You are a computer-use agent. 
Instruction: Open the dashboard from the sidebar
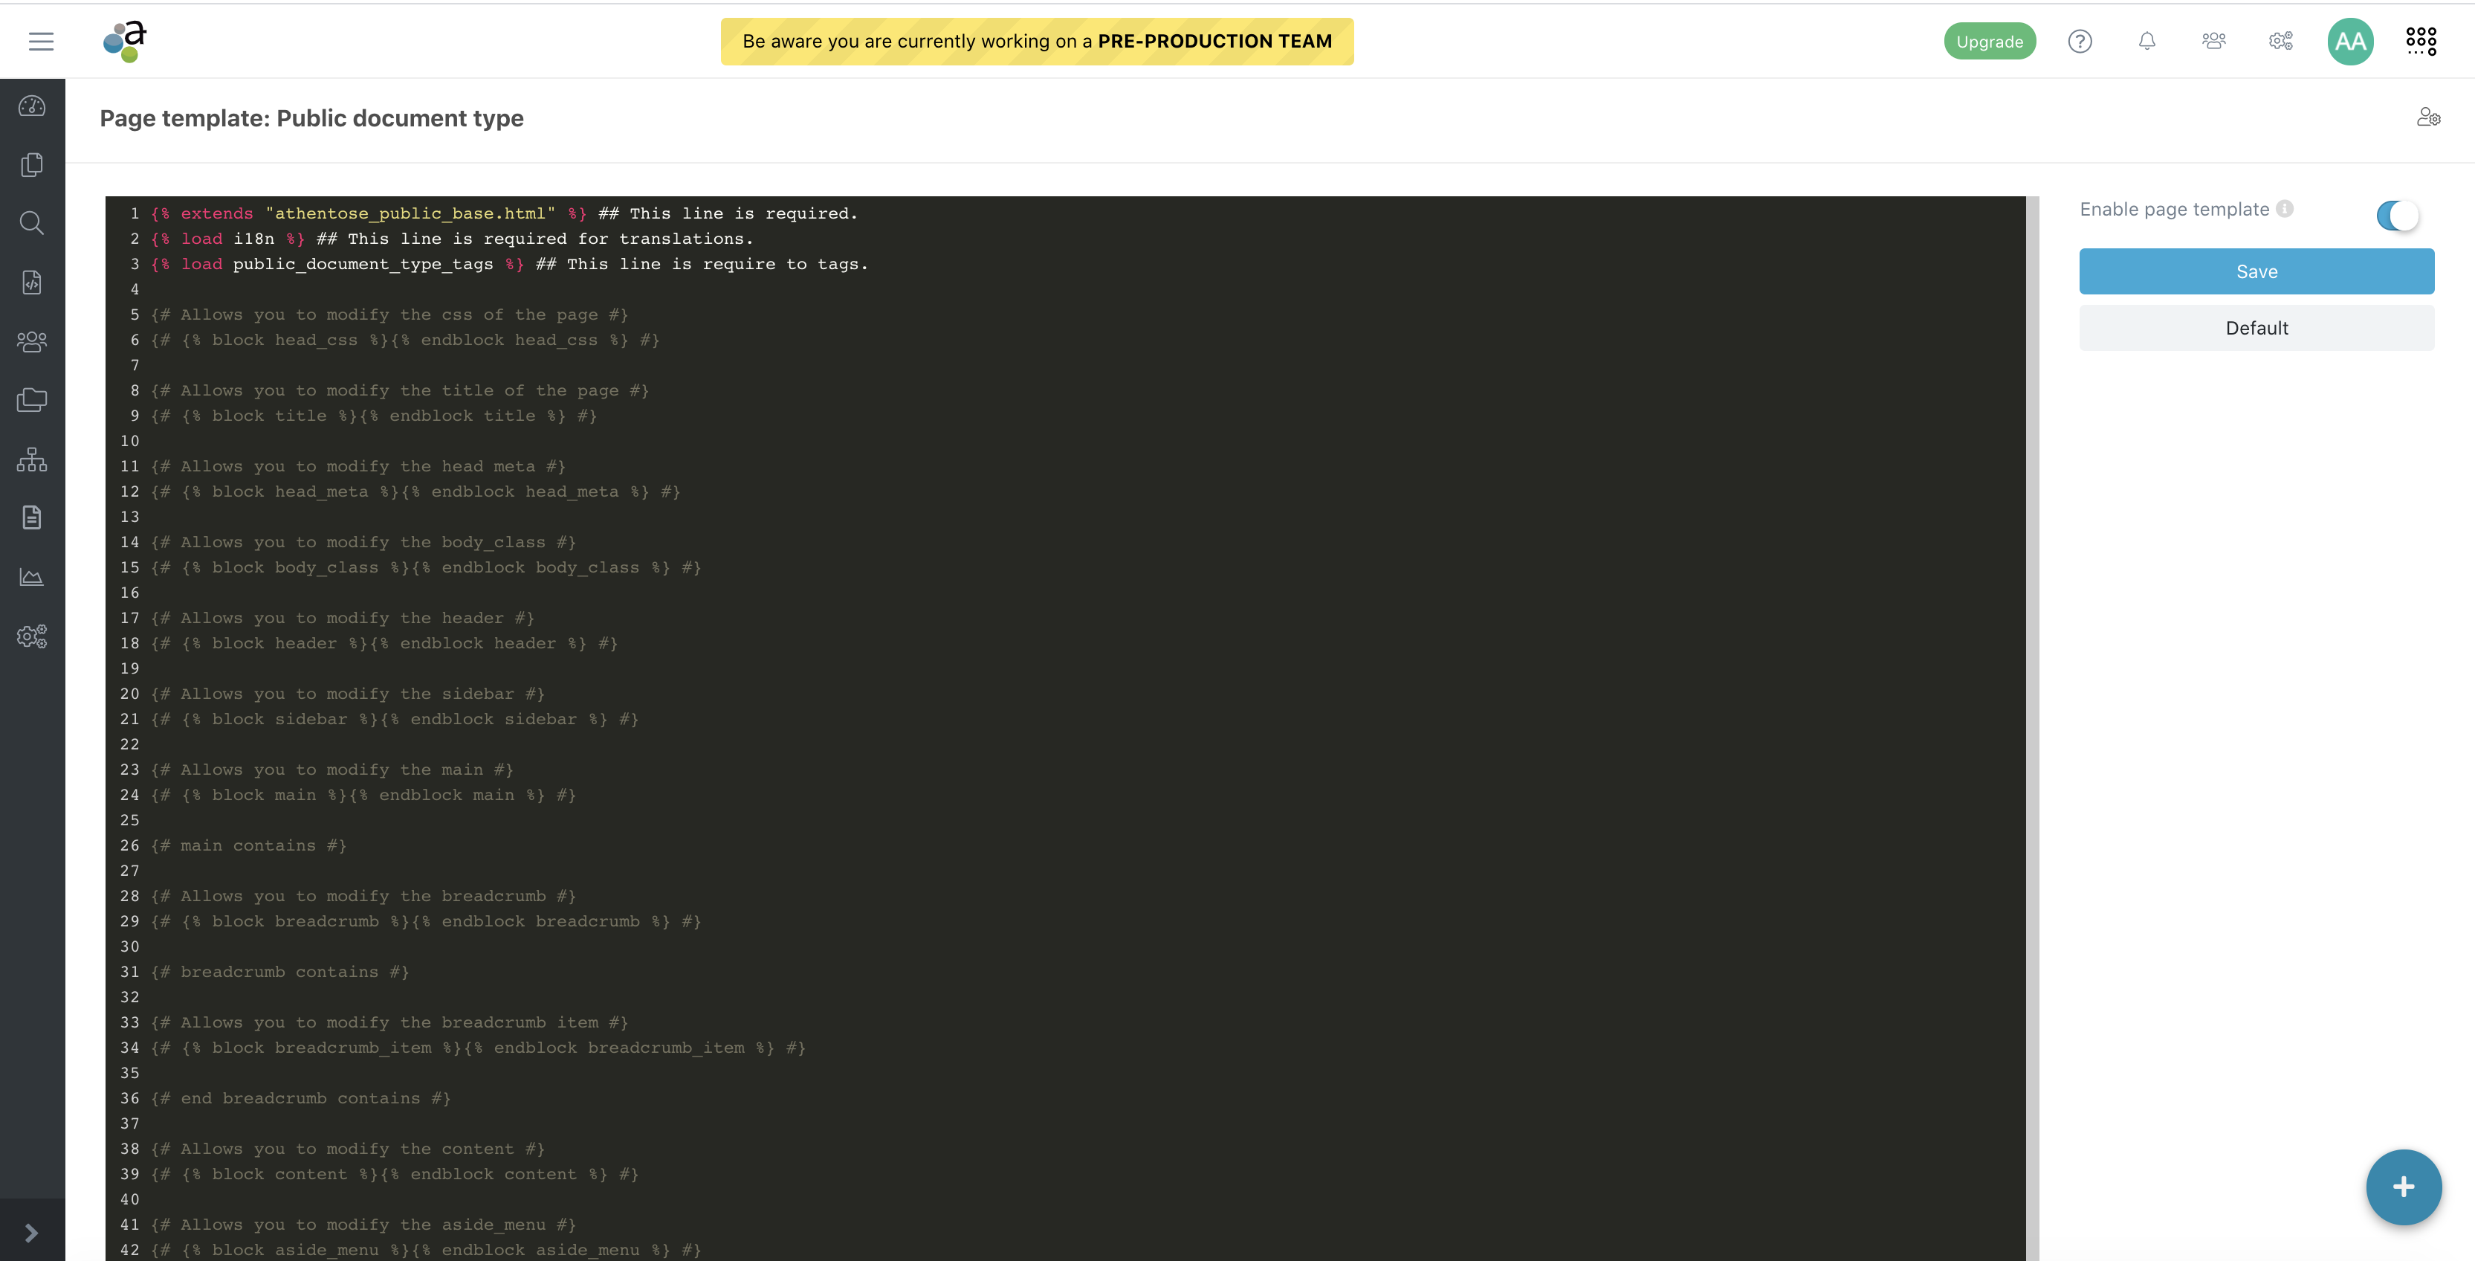[32, 106]
